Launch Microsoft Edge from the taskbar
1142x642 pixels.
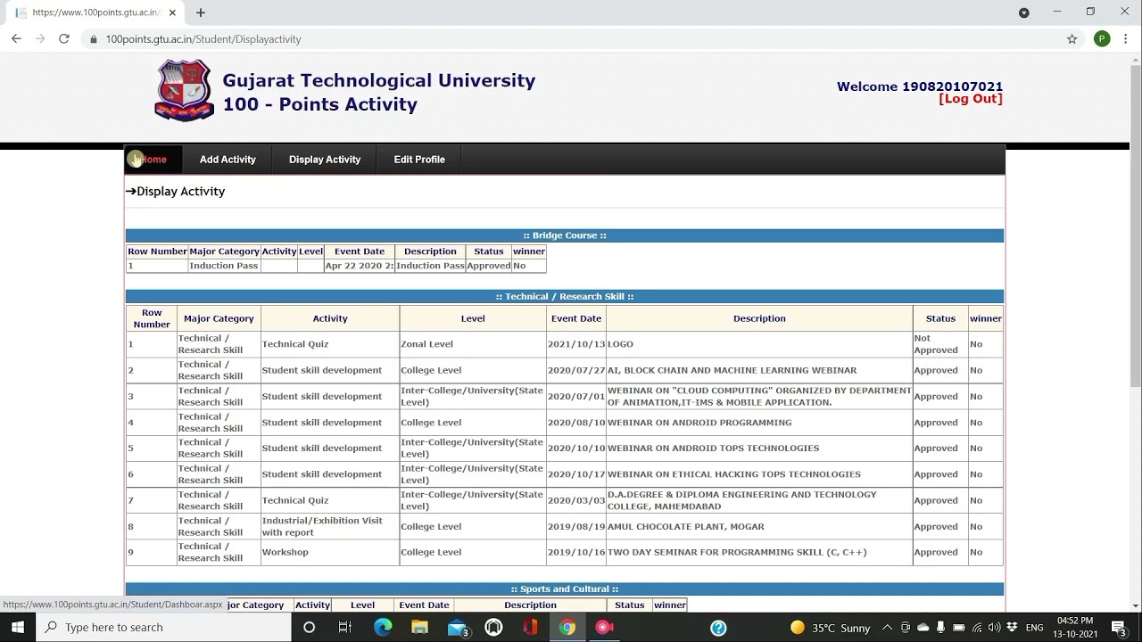[383, 627]
